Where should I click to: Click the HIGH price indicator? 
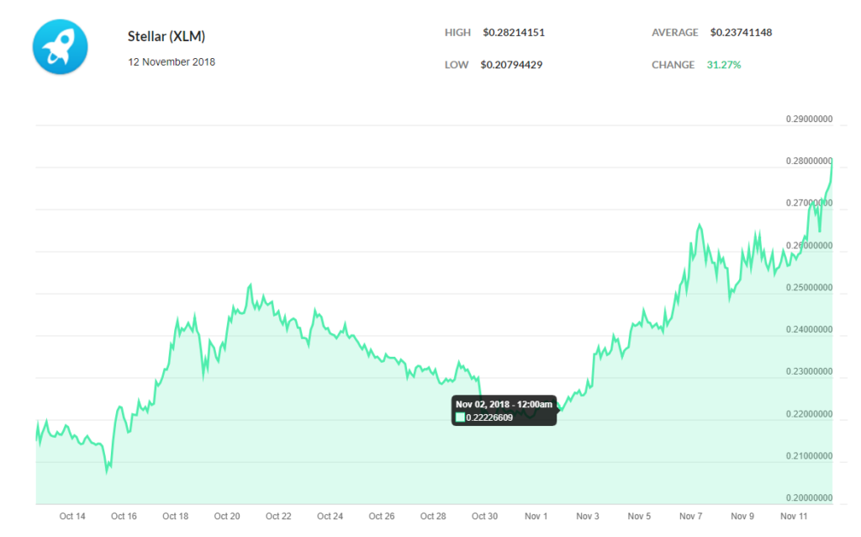457,32
